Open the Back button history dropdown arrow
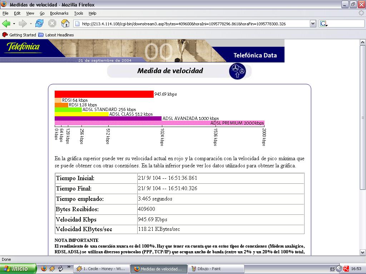Viewport: 366px width, 274px height. [14, 24]
